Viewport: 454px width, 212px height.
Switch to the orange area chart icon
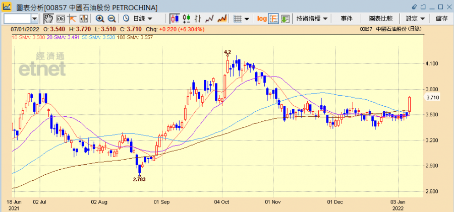point(221,19)
